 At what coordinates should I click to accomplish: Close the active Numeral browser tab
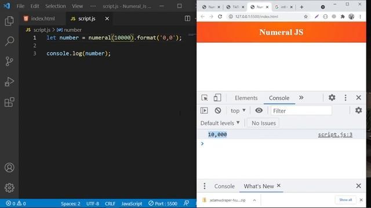point(267,7)
